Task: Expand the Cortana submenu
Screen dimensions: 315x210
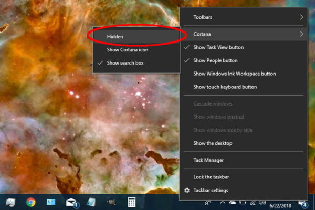Action: pyautogui.click(x=244, y=34)
